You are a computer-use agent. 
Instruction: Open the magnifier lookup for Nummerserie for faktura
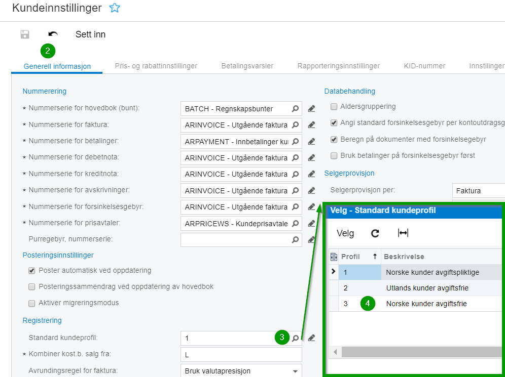[296, 125]
